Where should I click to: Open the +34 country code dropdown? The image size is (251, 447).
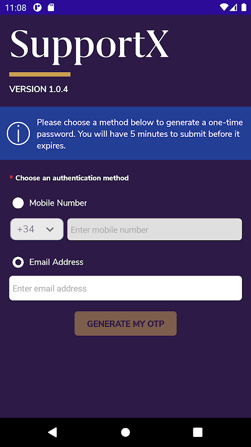click(37, 229)
